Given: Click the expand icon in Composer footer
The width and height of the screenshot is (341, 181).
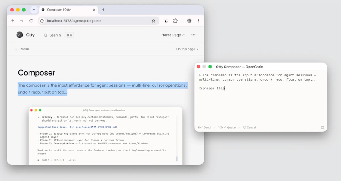Looking at the screenshot, I should tap(322, 127).
